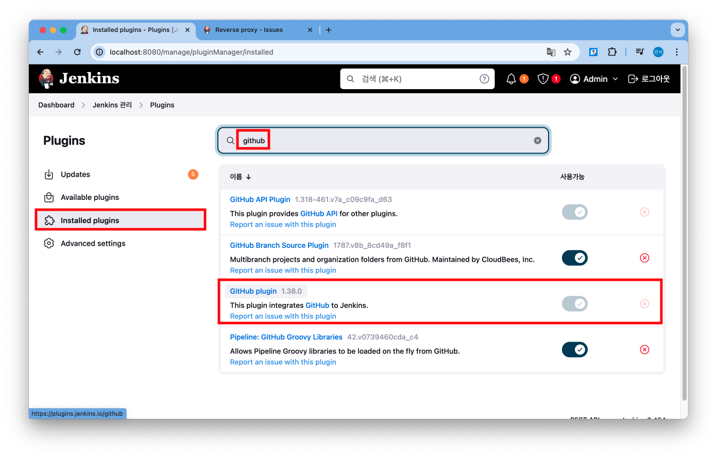Open the GitHub plugin link
The height and width of the screenshot is (457, 717).
[x=253, y=291]
